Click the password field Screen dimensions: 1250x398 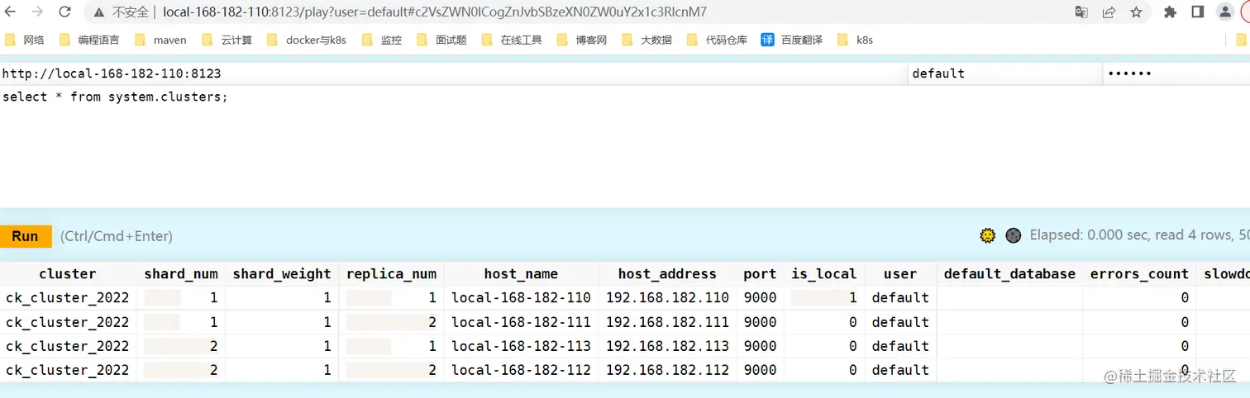pos(1176,73)
